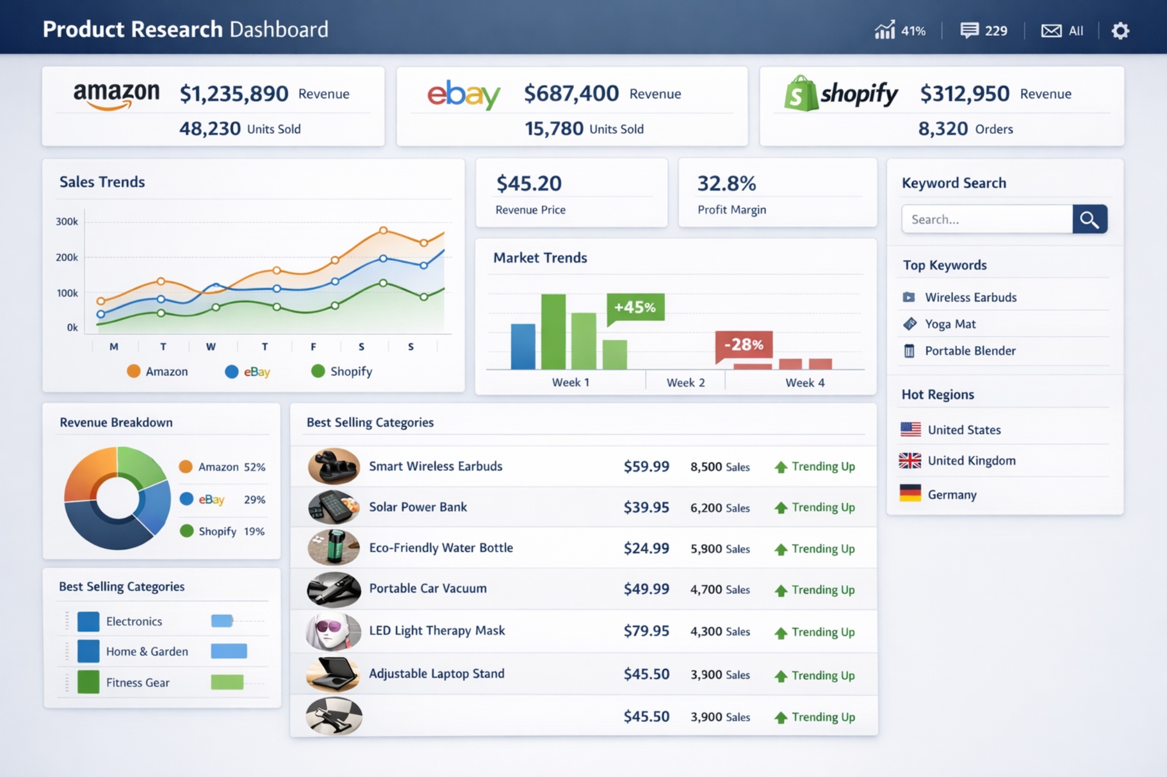Select the Best Selling Categories panel title

tap(369, 422)
